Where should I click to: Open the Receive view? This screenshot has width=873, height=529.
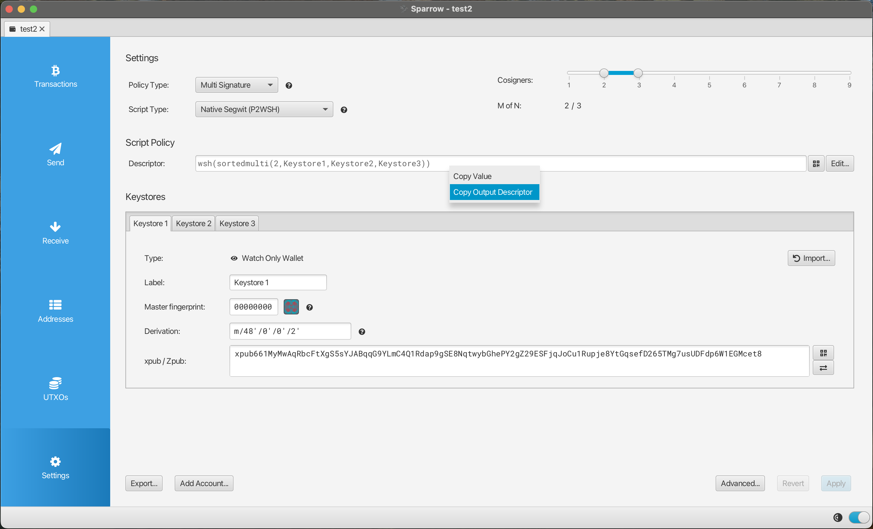click(x=55, y=233)
